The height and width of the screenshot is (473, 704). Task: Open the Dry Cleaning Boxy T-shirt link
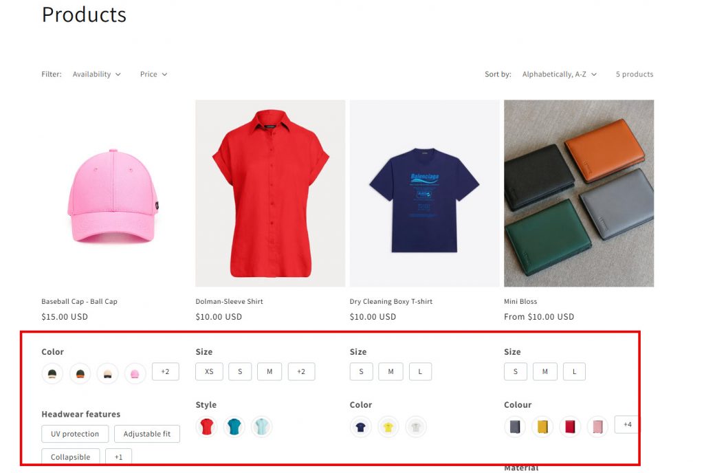(391, 302)
